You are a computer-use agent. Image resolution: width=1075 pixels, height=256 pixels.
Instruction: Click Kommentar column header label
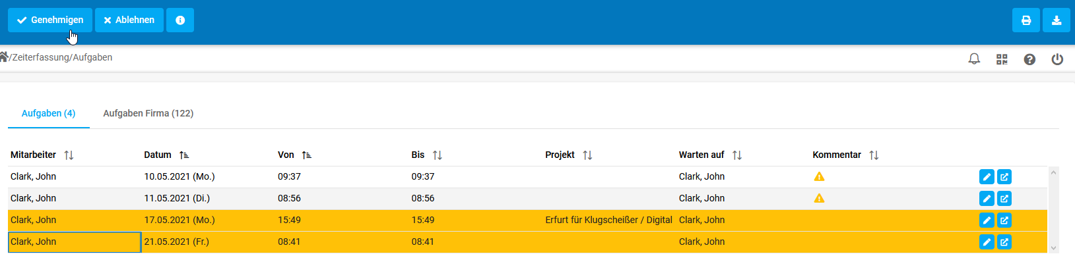(837, 155)
